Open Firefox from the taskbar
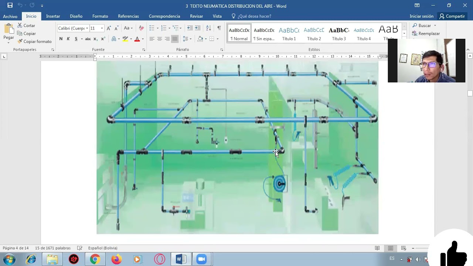The height and width of the screenshot is (266, 473). click(116, 259)
